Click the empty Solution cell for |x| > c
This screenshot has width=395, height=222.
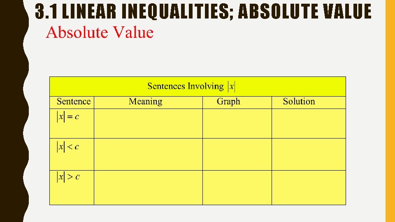(x=309, y=187)
